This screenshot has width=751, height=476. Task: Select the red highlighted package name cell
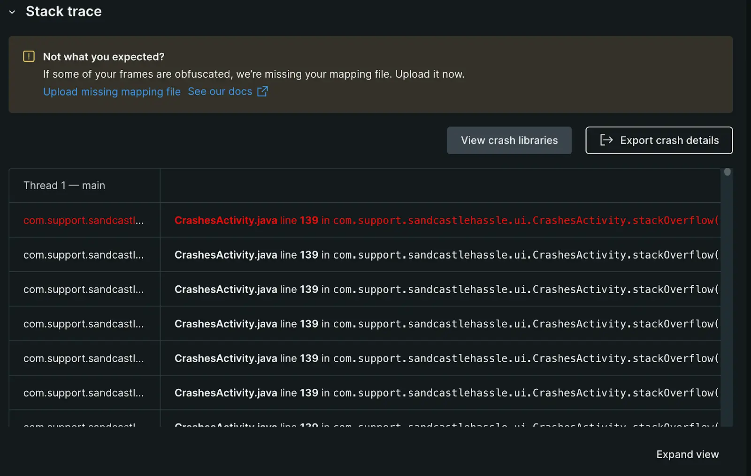(x=84, y=220)
